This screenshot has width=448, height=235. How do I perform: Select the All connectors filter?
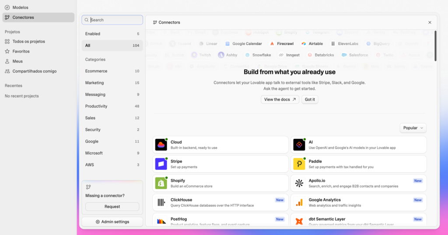click(112, 46)
